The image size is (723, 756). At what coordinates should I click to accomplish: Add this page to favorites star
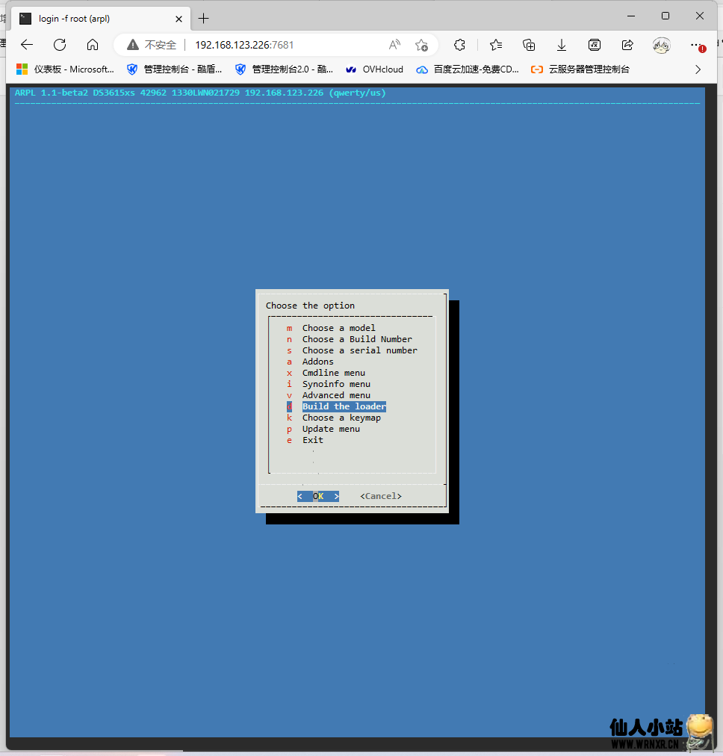(421, 45)
